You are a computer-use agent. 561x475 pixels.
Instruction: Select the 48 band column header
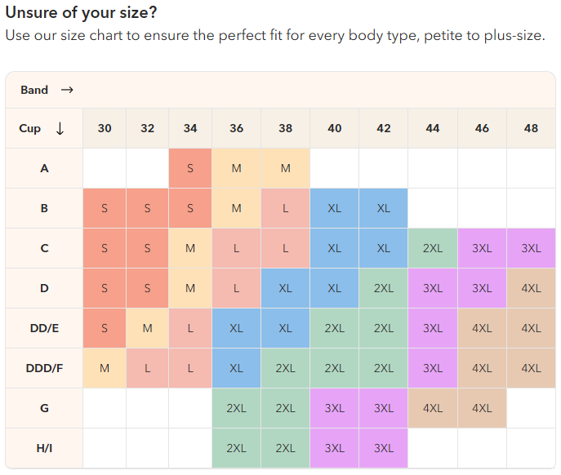[x=531, y=128]
